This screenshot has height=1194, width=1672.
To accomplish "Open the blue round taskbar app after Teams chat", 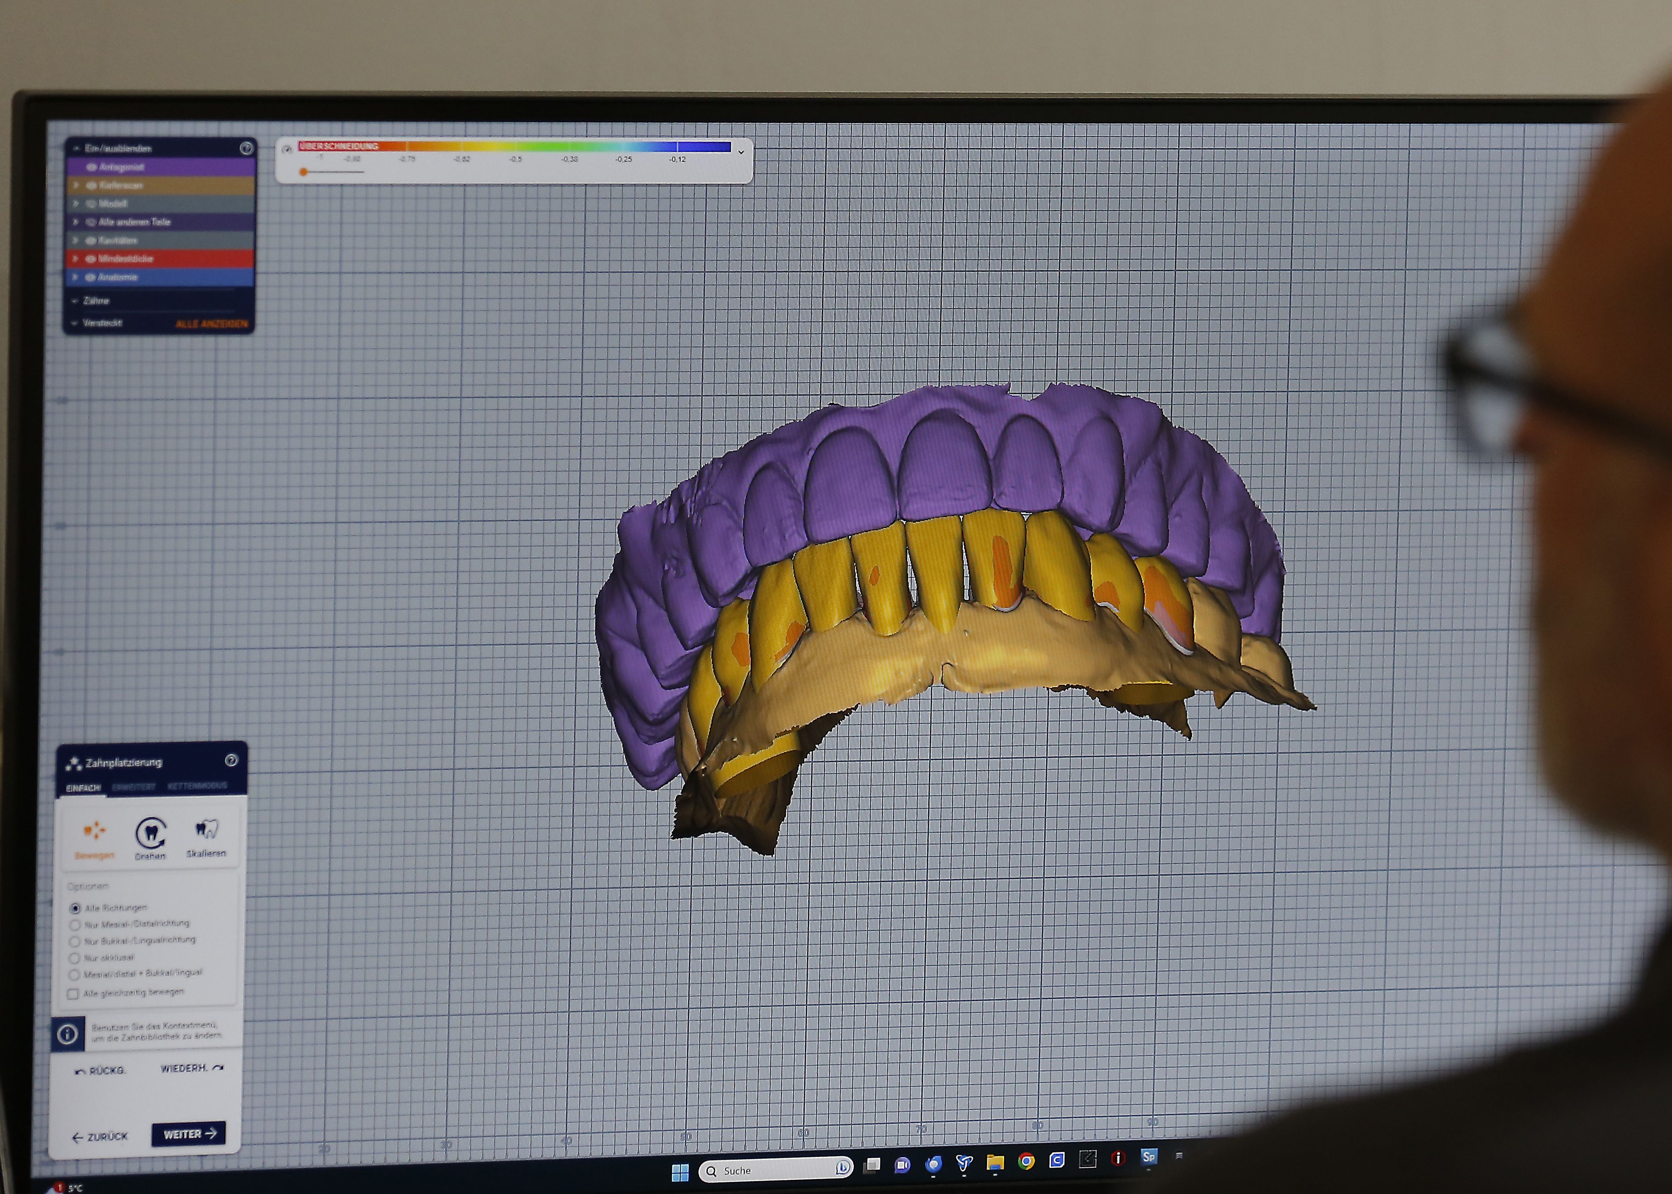I will point(933,1164).
